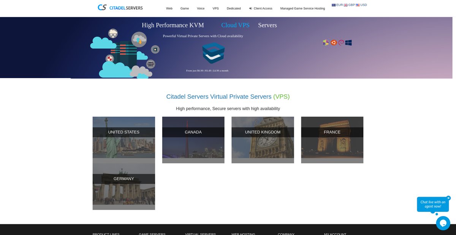Open the Game menu item
Image resolution: width=456 pixels, height=235 pixels.
[185, 8]
